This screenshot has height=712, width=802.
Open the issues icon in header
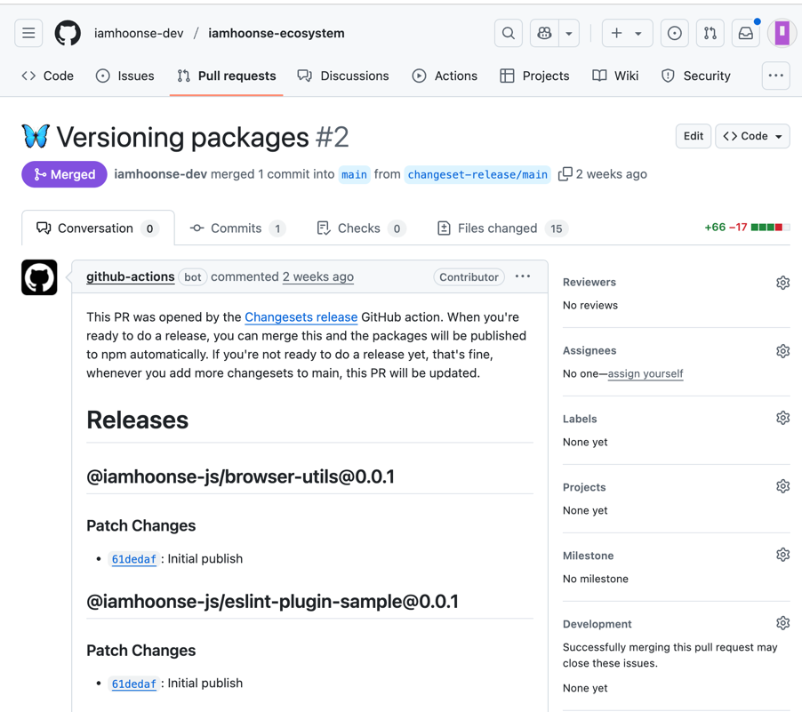pos(675,33)
